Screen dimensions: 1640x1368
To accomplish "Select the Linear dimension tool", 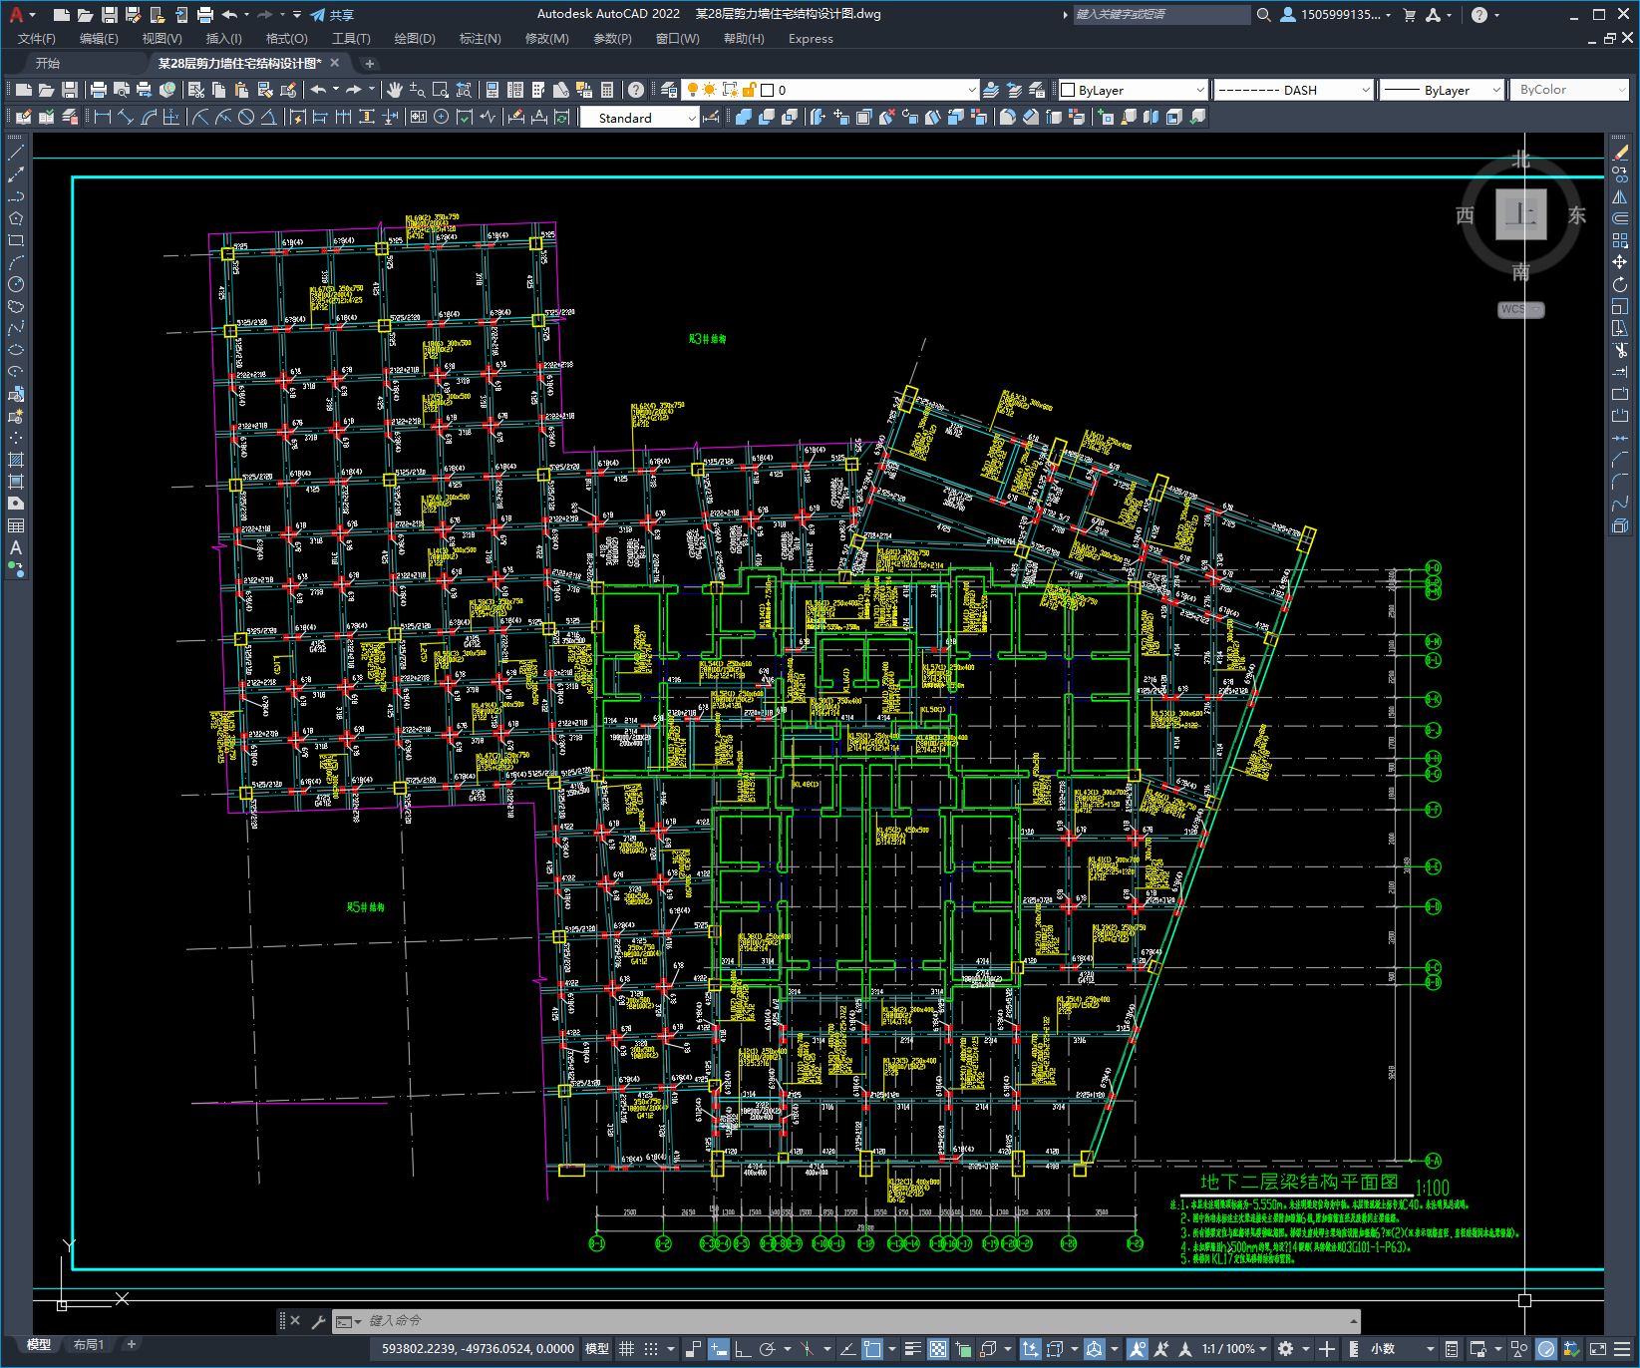I will click(x=102, y=118).
